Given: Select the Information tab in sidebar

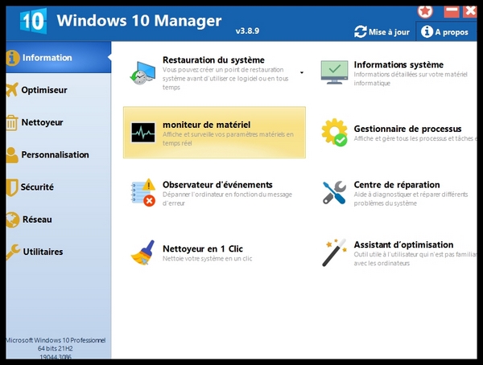Looking at the screenshot, I should [x=47, y=58].
